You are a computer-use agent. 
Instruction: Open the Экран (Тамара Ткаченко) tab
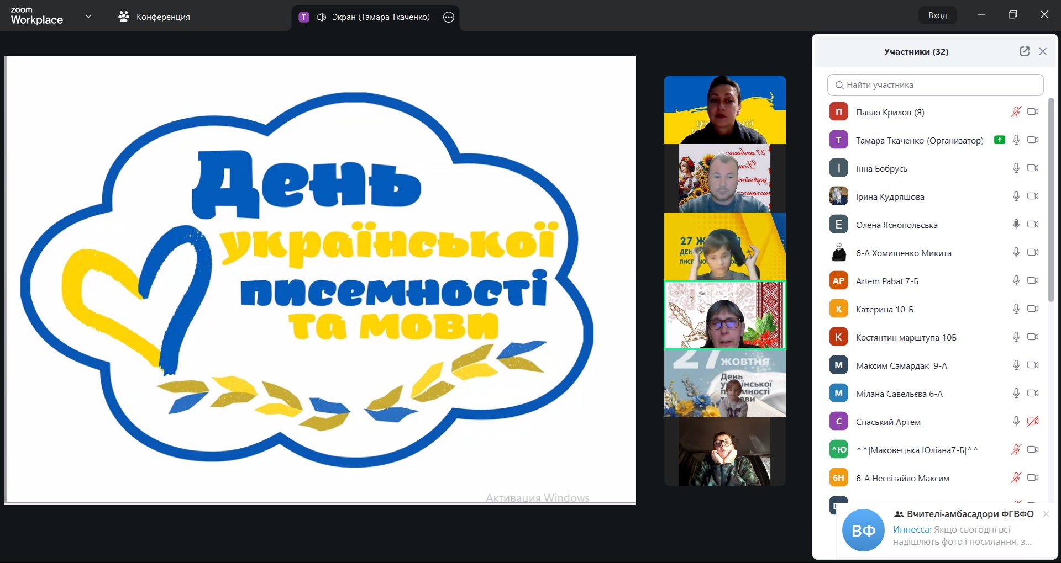click(x=380, y=17)
